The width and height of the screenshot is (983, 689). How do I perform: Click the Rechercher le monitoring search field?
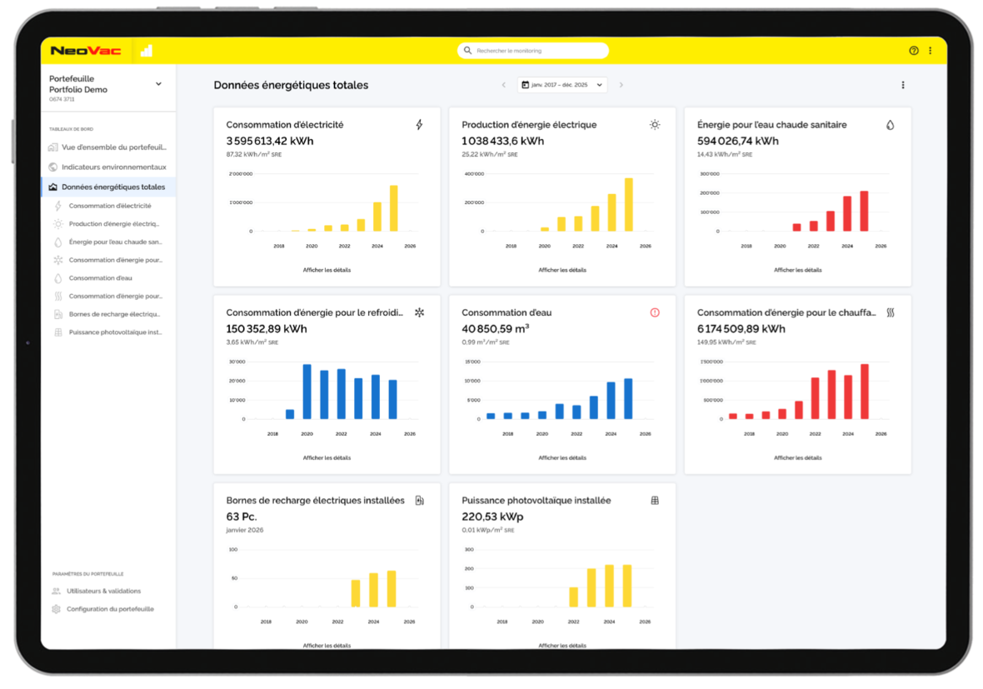[531, 50]
